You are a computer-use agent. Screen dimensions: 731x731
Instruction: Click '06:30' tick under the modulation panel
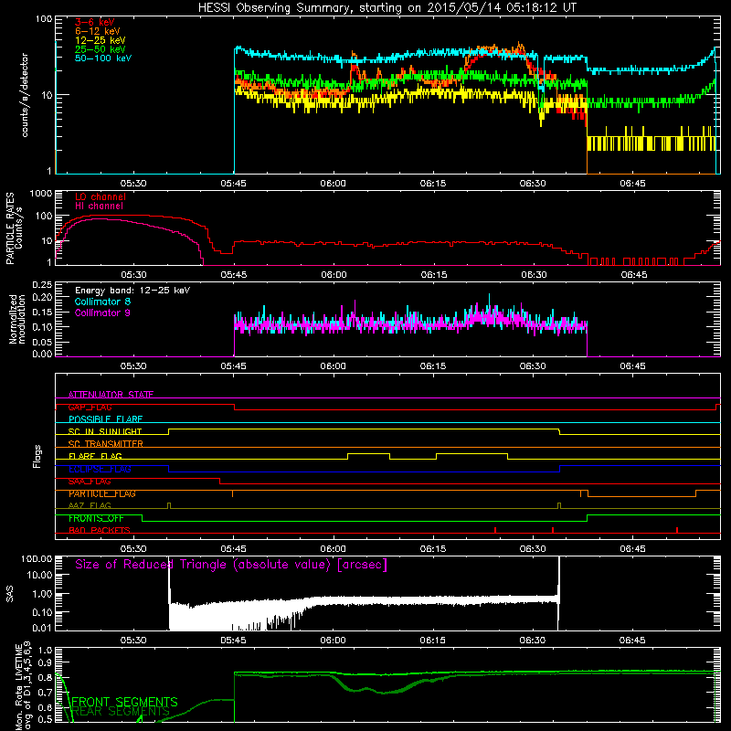coord(533,366)
